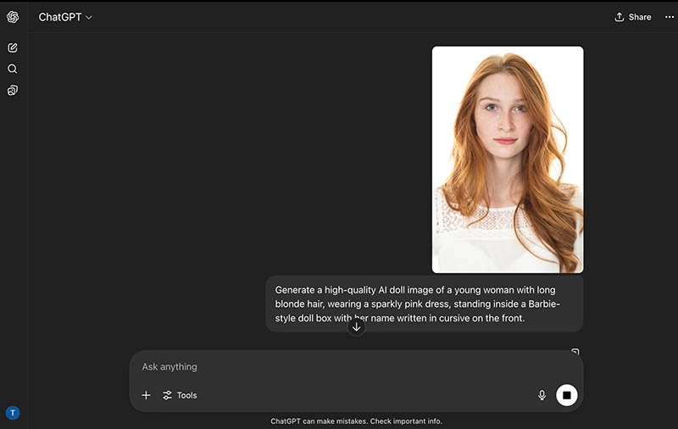The height and width of the screenshot is (429, 678).
Task: Click the ChatGPT logo icon
Action: tap(13, 17)
